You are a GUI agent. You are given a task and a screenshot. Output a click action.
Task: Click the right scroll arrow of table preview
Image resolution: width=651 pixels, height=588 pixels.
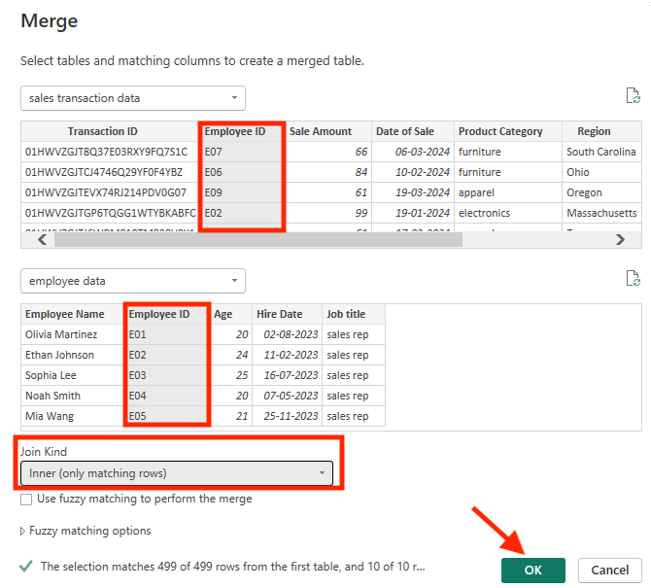(620, 240)
